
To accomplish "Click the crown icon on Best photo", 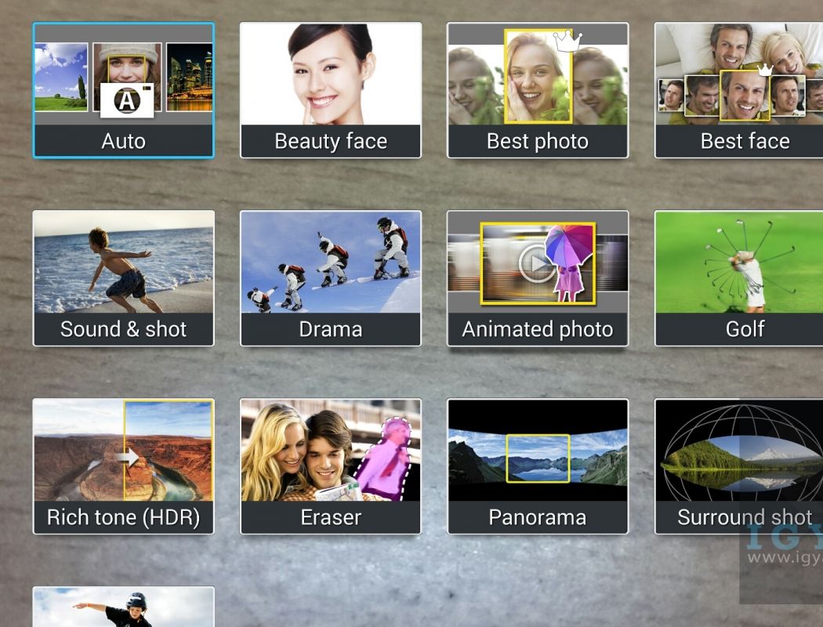I will coord(567,41).
